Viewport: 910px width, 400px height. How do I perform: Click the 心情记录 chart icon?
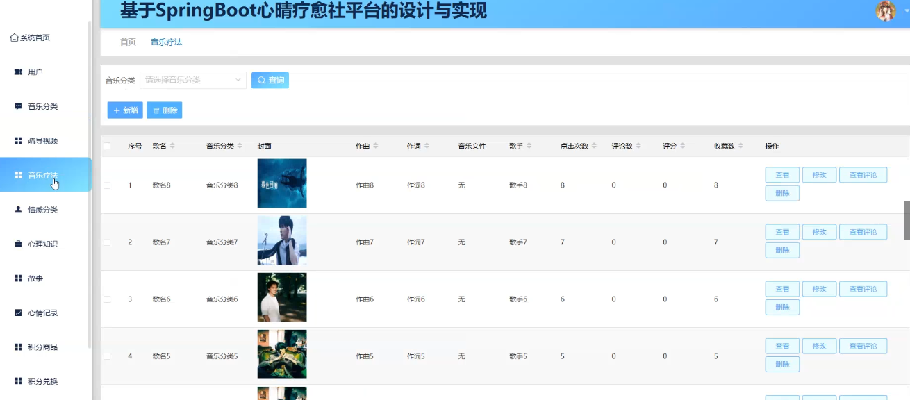(19, 312)
